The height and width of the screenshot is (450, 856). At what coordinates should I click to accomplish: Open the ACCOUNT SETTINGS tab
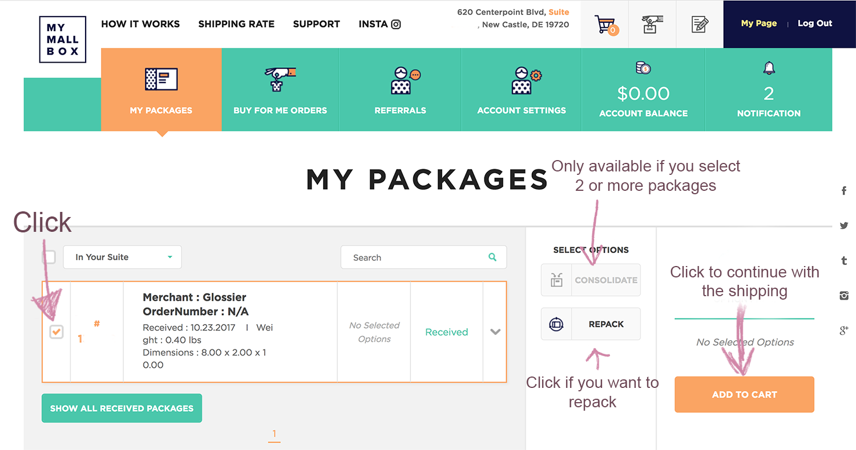(x=520, y=89)
